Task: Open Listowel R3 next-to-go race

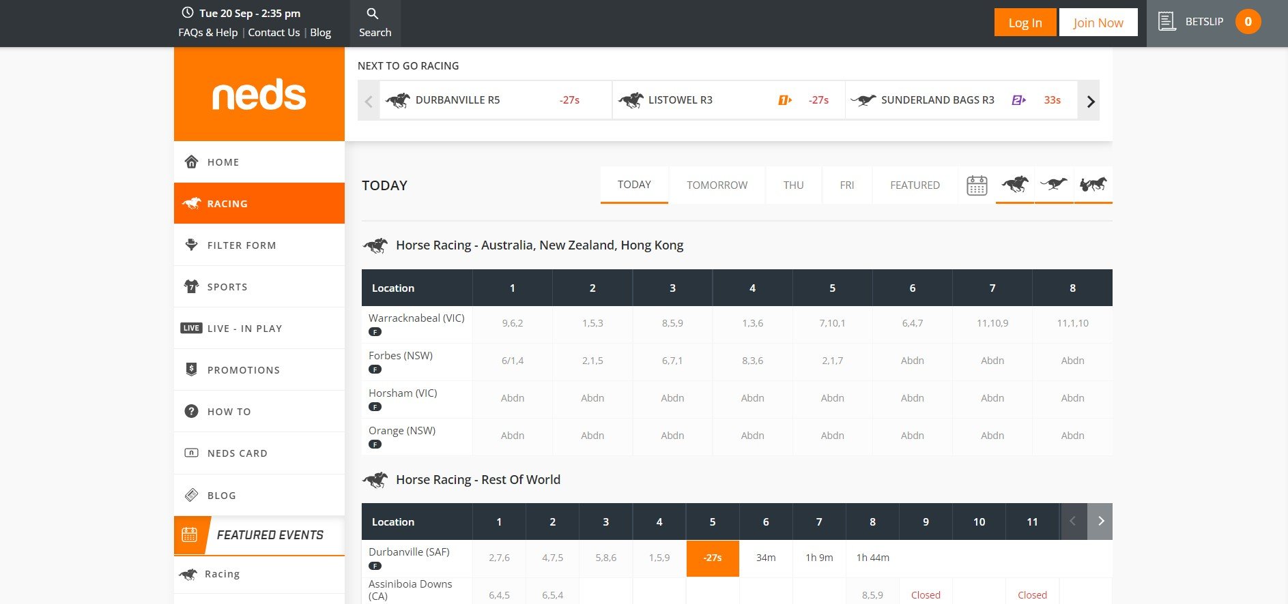Action: [729, 100]
